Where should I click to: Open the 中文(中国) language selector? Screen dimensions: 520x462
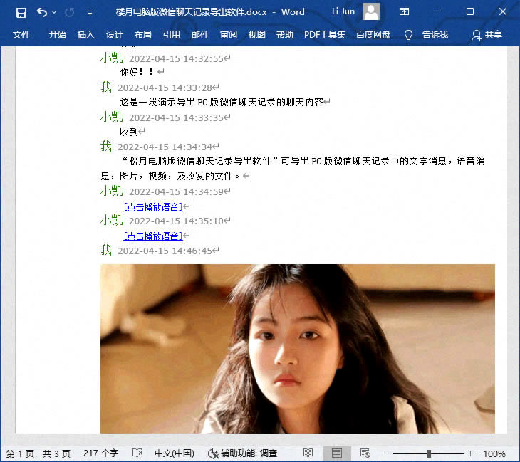[x=175, y=453]
